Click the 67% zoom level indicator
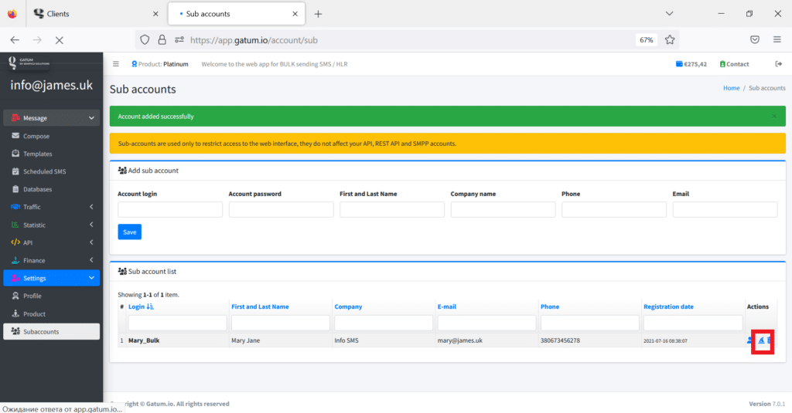This screenshot has height=413, width=792. 646,40
